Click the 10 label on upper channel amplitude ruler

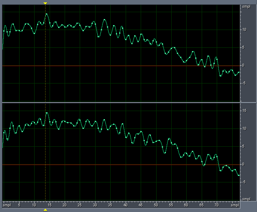pyautogui.click(x=244, y=30)
